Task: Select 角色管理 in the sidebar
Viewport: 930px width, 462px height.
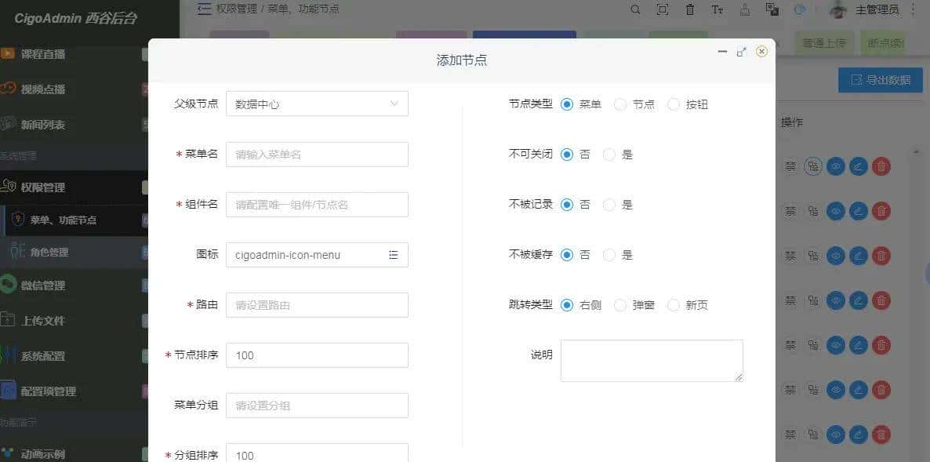Action: (49, 253)
